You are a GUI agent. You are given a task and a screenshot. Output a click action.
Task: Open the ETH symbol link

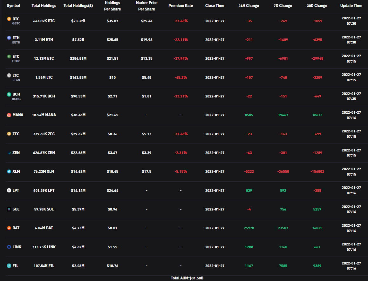tap(16, 38)
